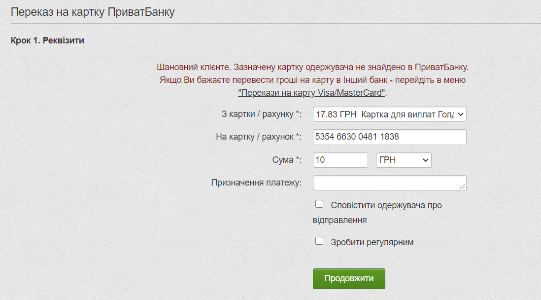Click the 'З картки / рахунку *:' label
This screenshot has height=300, width=541.
pyautogui.click(x=262, y=114)
